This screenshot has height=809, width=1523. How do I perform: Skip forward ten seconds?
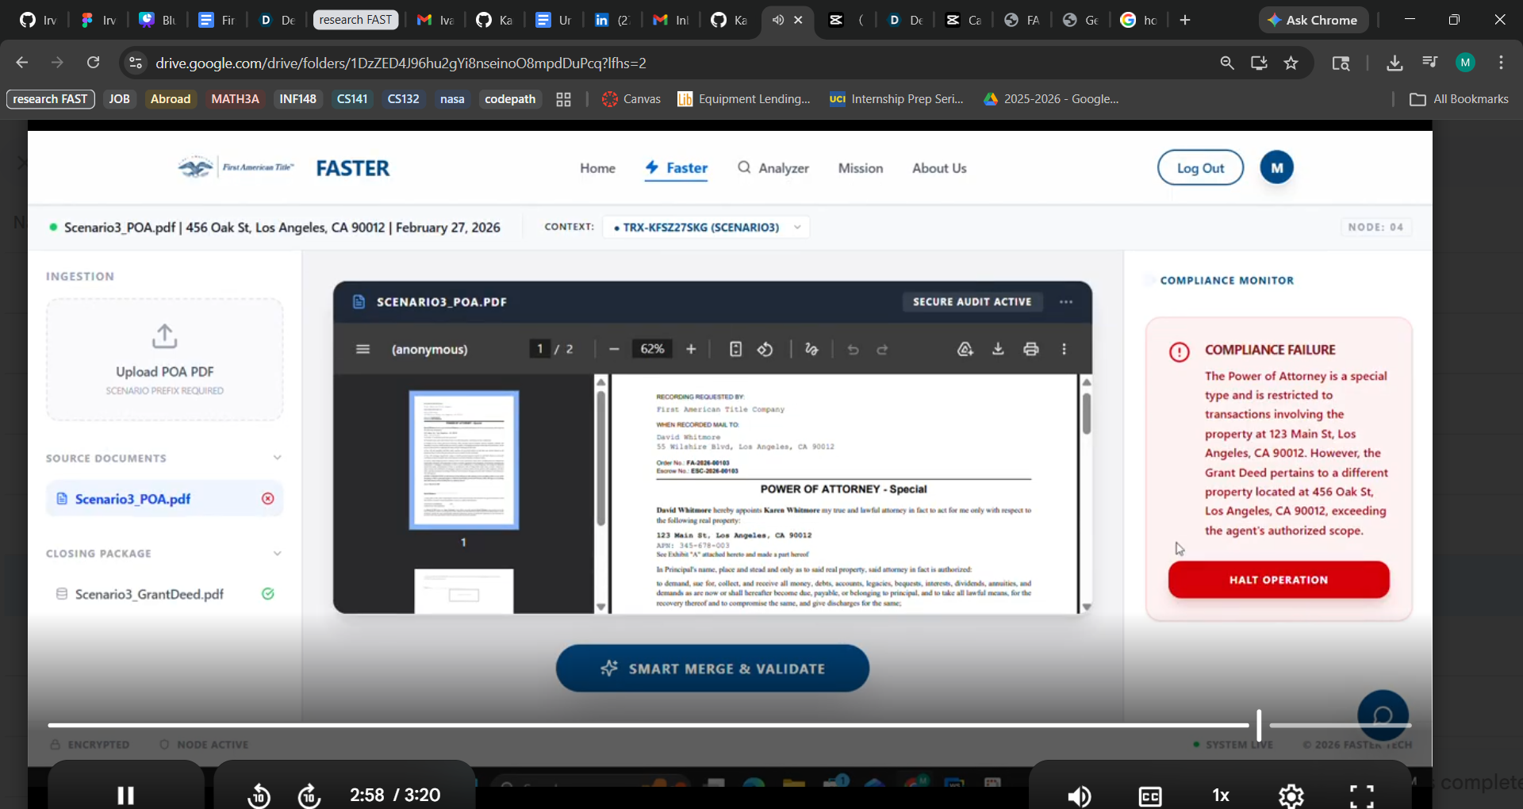309,795
